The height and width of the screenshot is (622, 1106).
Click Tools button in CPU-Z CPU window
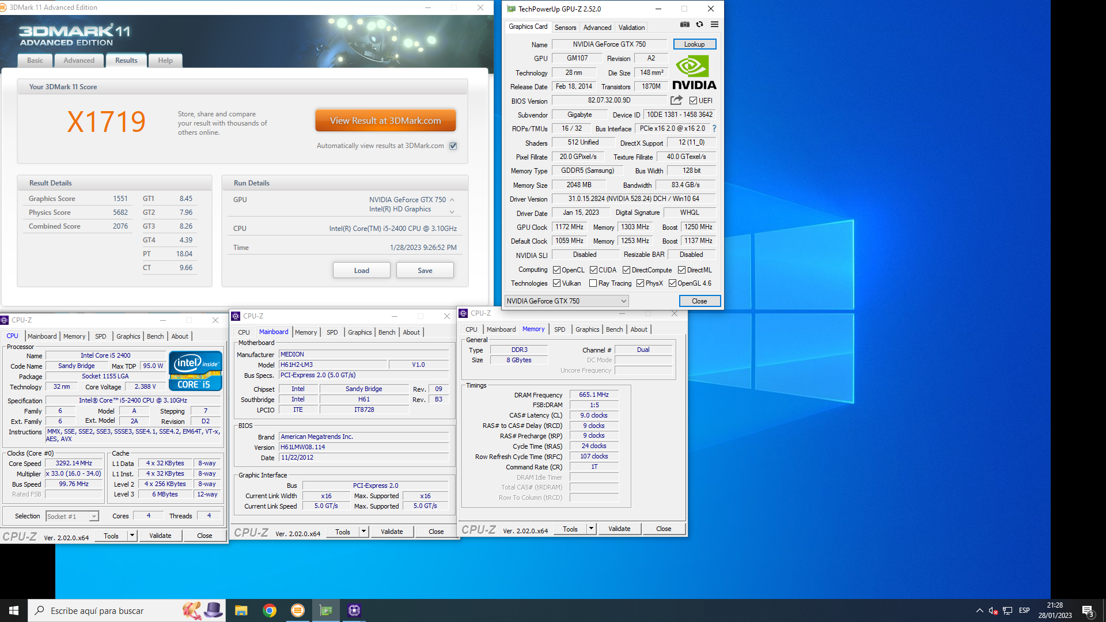click(x=111, y=536)
